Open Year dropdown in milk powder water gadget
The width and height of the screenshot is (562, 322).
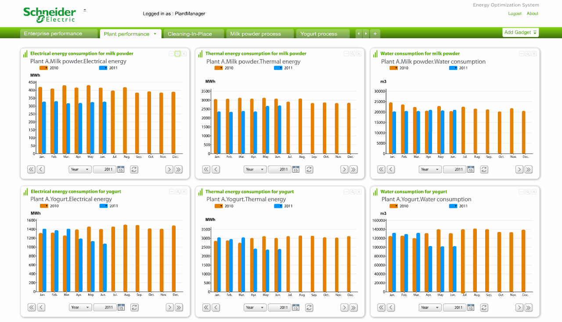tap(430, 169)
